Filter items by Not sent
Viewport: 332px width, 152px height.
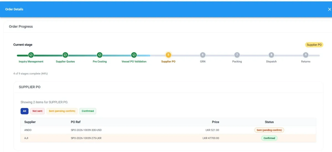pyautogui.click(x=37, y=111)
